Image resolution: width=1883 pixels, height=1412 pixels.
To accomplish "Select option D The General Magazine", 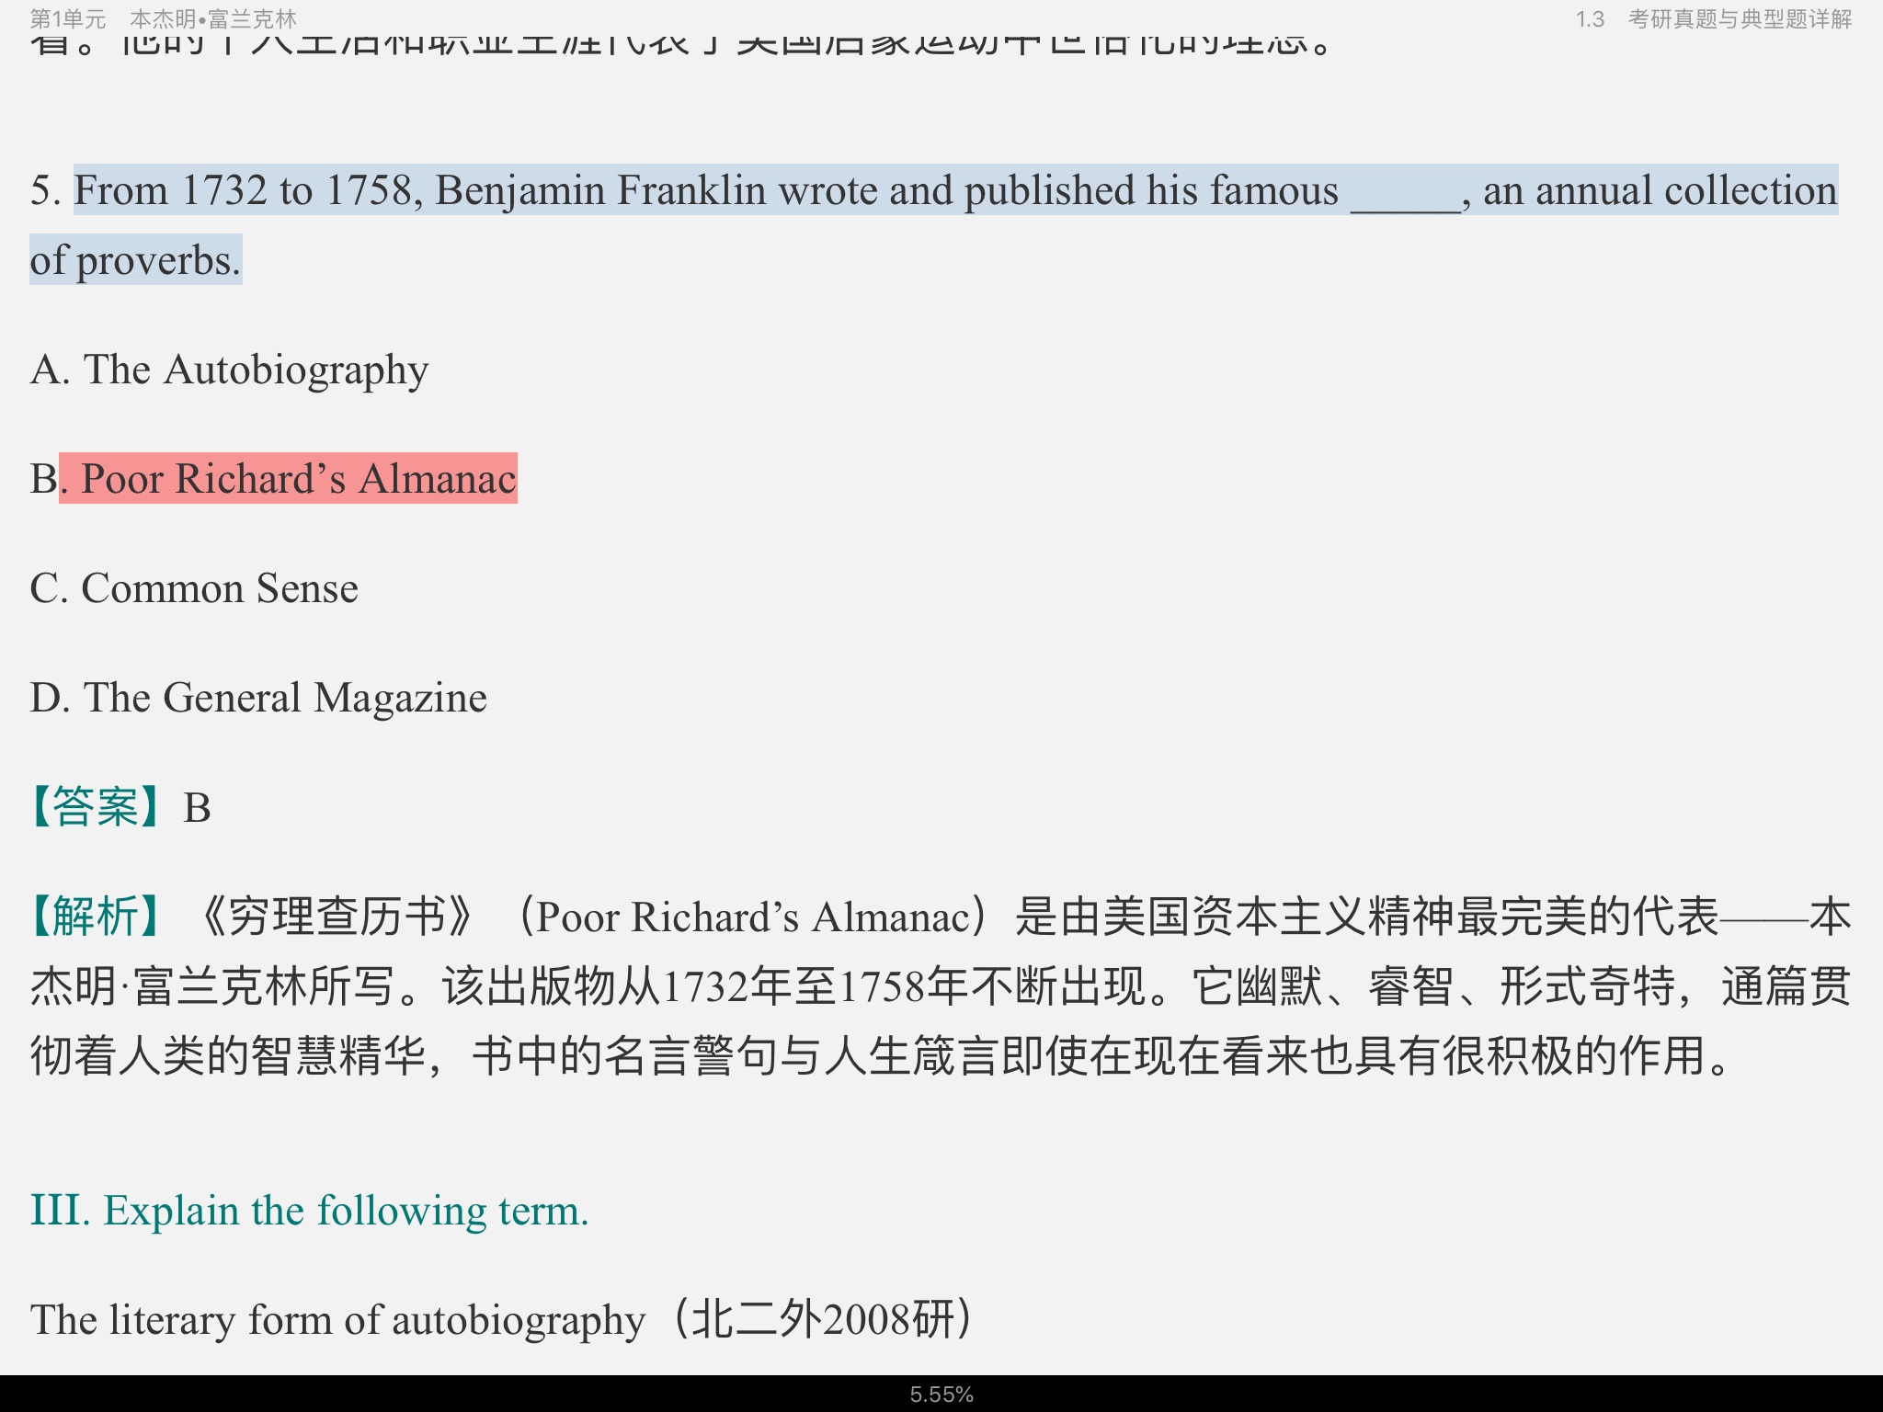I will 258,698.
